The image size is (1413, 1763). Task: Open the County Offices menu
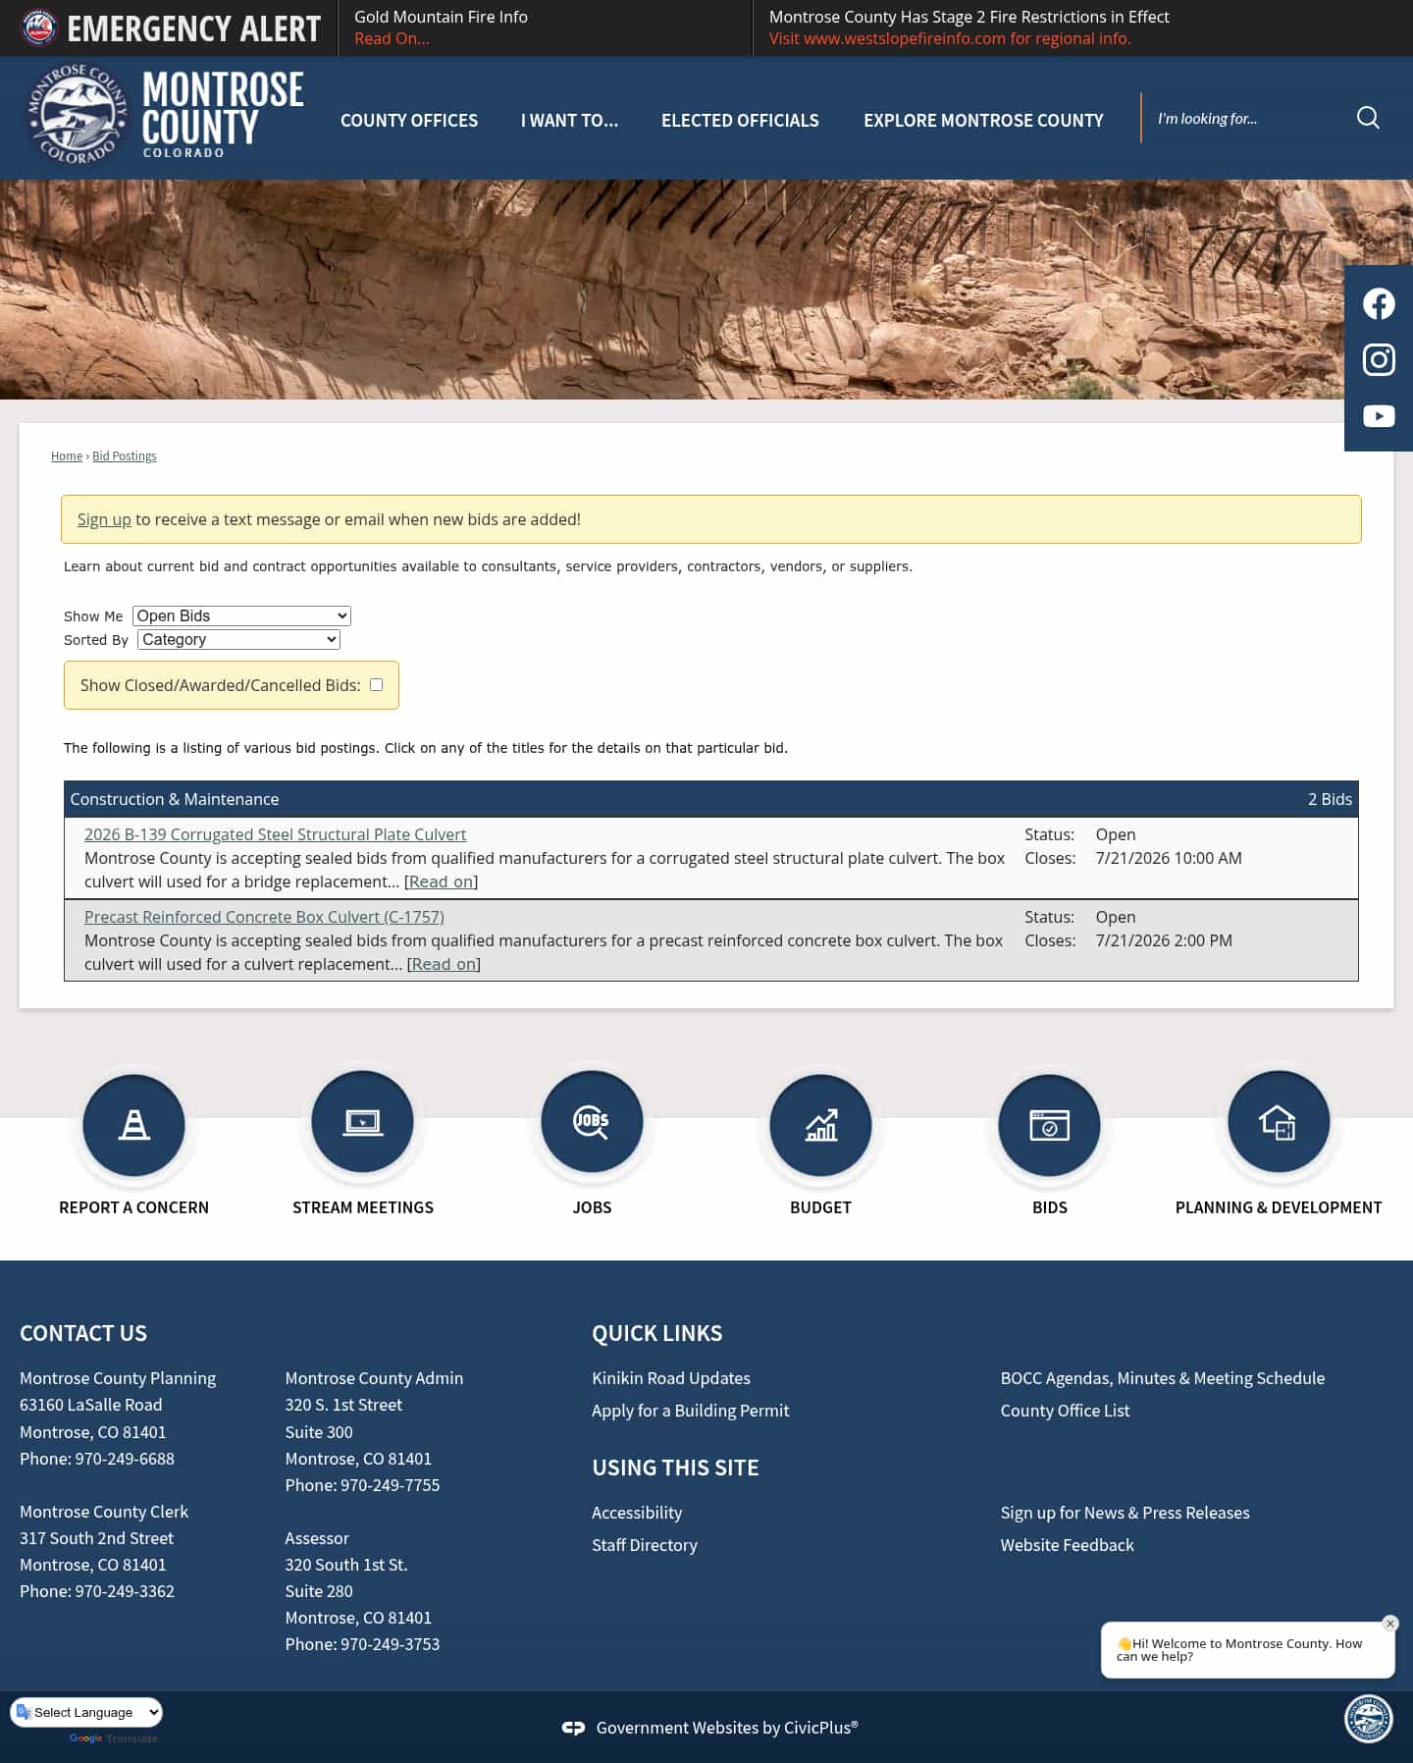point(409,120)
